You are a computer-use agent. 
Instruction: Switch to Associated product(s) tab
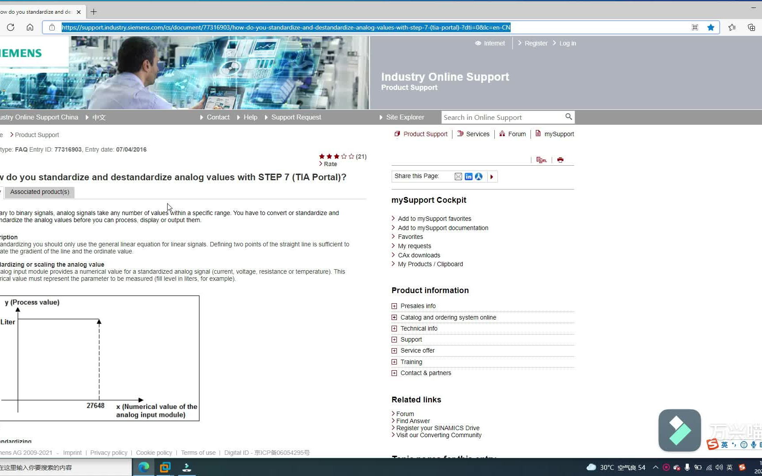point(40,192)
